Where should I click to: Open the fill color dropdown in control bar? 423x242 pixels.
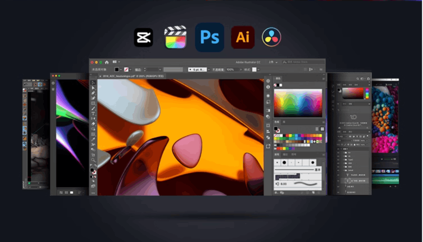point(121,70)
